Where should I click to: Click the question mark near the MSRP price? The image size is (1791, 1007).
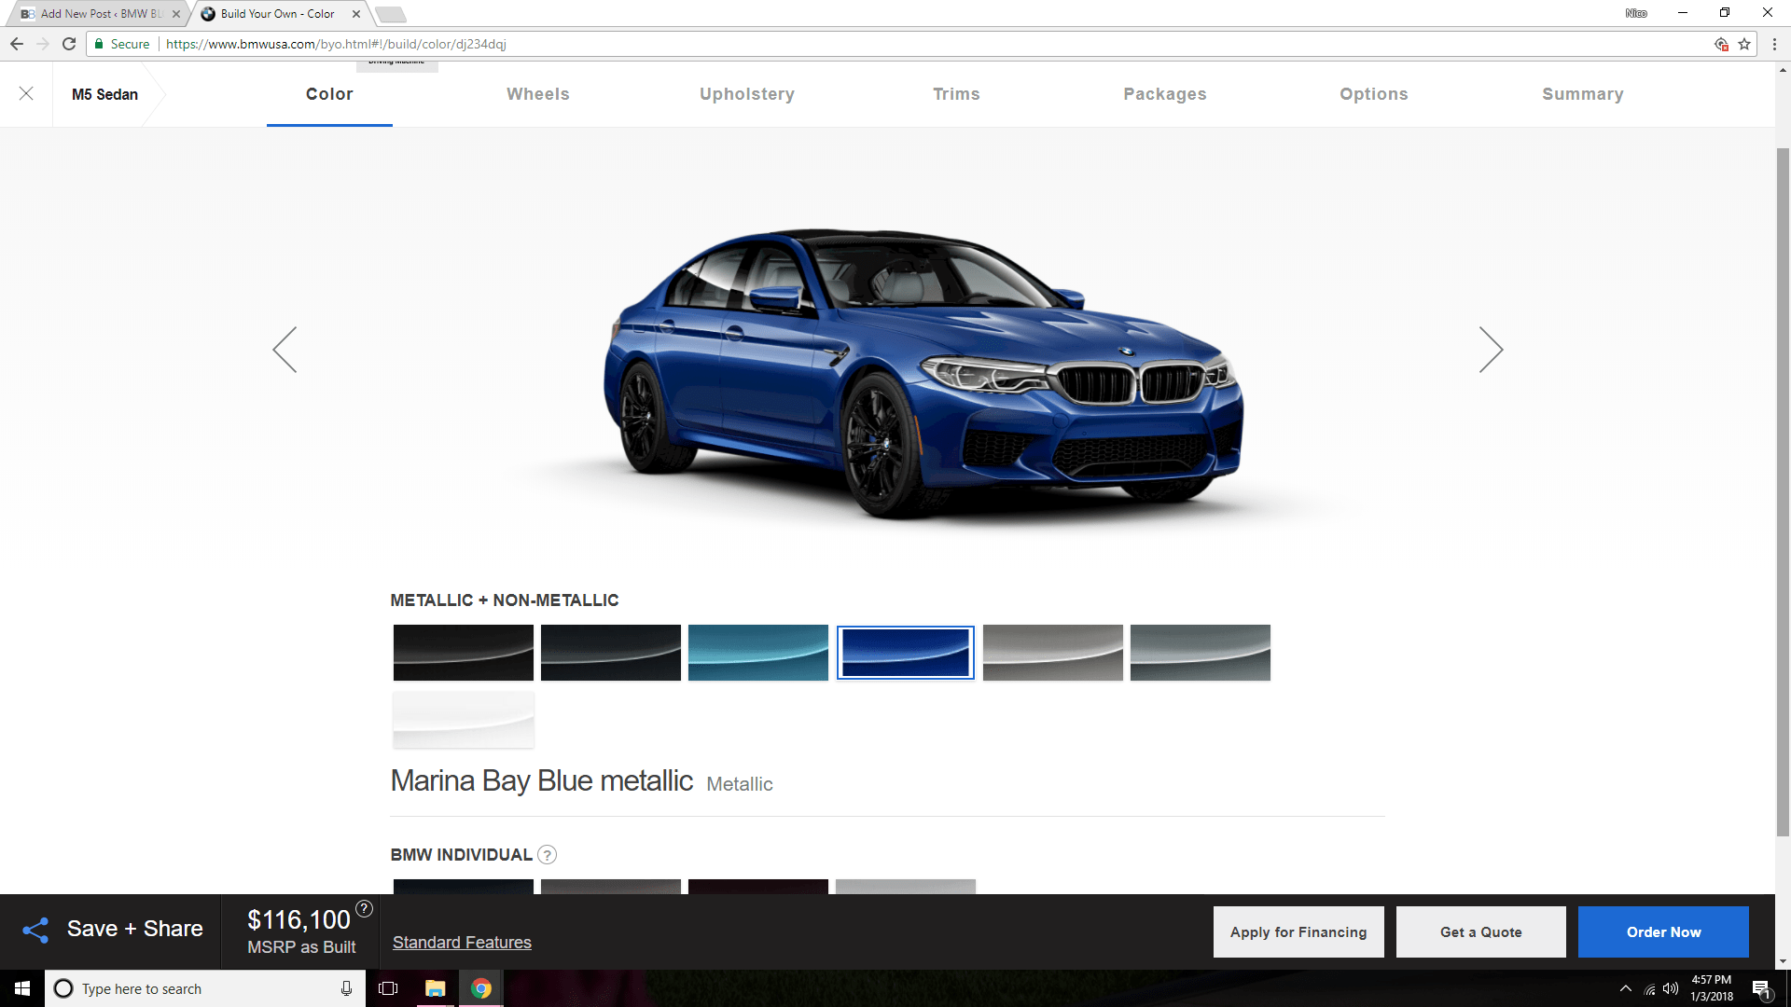pos(363,907)
